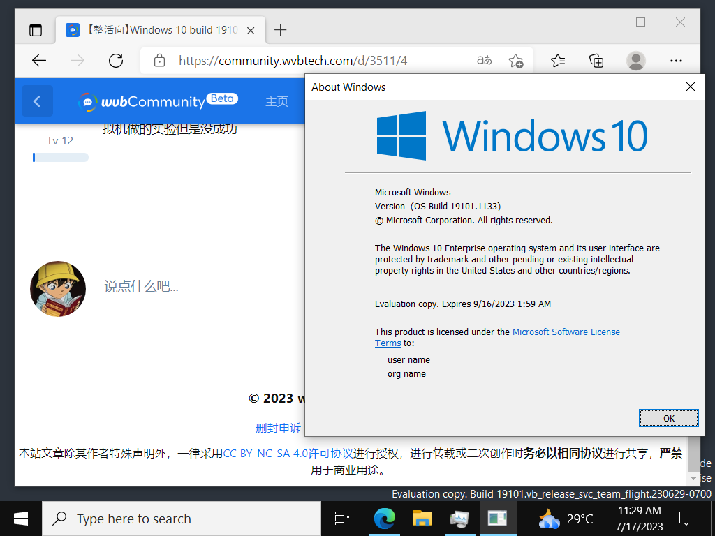
Task: Click Microsoft Edge taskbar icon
Action: (x=385, y=519)
